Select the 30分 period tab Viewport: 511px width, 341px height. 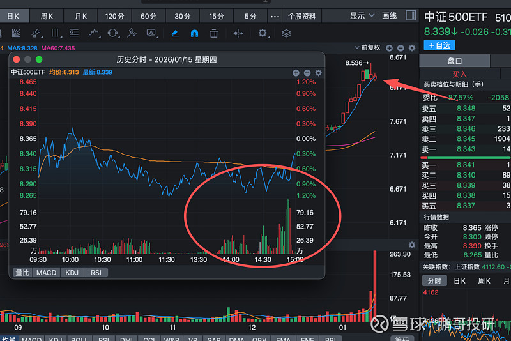point(183,16)
